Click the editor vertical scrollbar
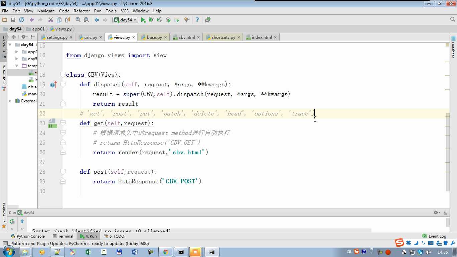457x257 pixels. coord(448,152)
